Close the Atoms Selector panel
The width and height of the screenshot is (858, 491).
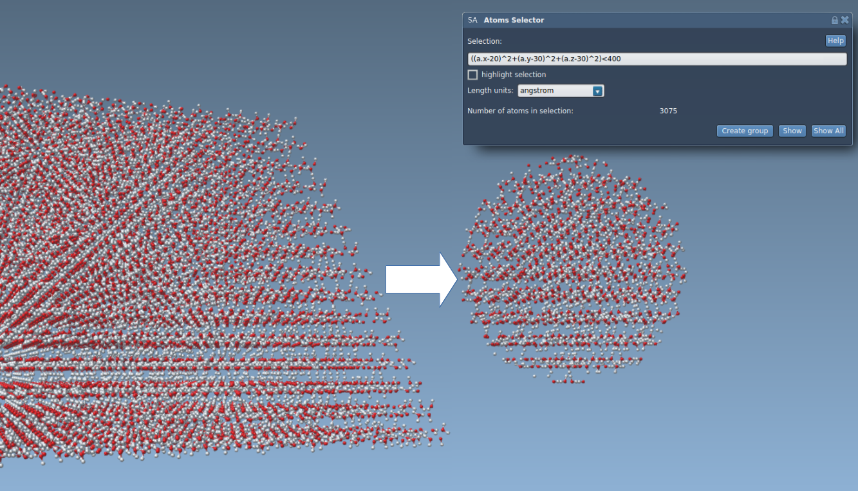pyautogui.click(x=845, y=20)
